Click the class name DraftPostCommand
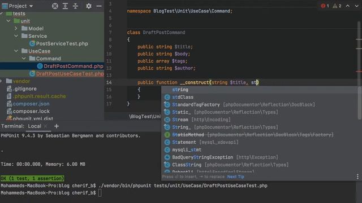Image resolution: width=362 pixels, height=203 pixels. click(164, 33)
